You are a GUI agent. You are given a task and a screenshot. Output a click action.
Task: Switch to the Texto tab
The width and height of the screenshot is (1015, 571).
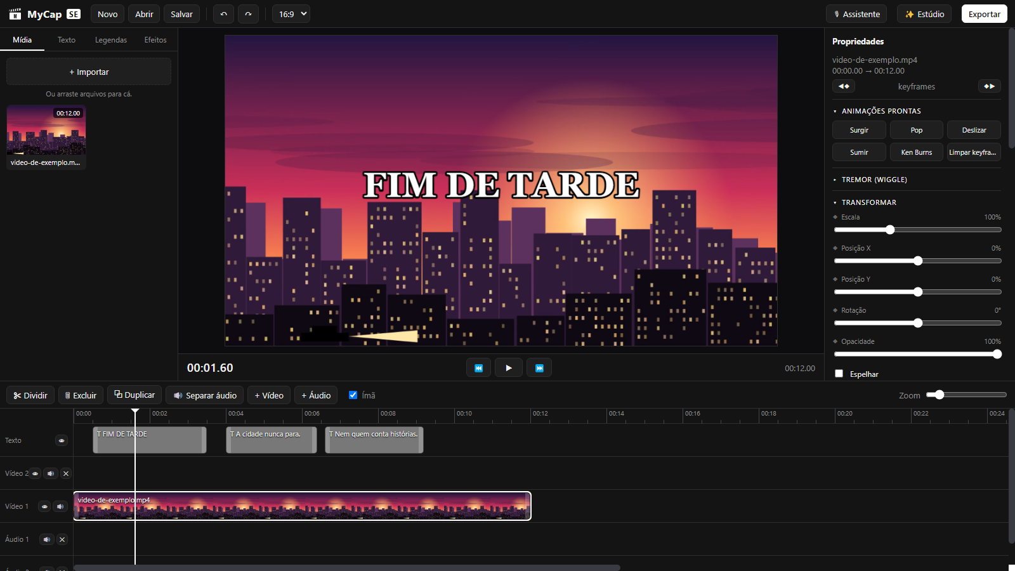(67, 40)
